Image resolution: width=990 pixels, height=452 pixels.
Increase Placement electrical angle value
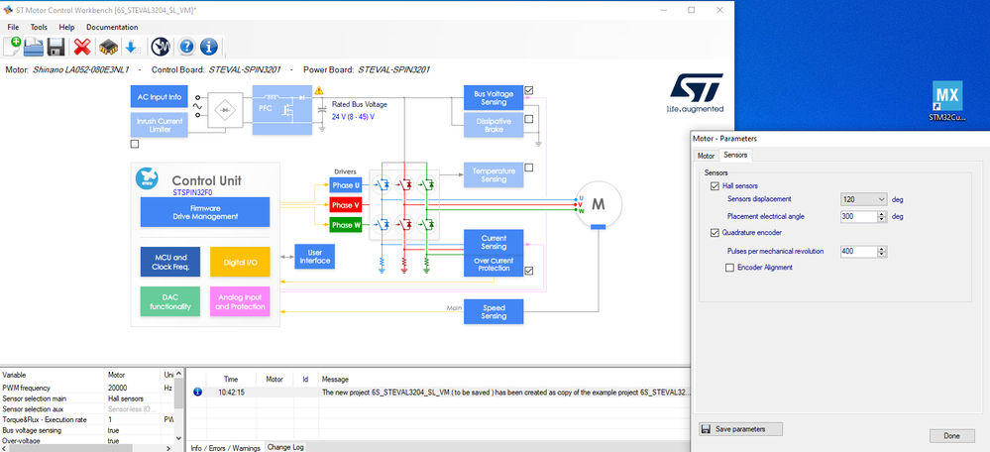point(883,213)
